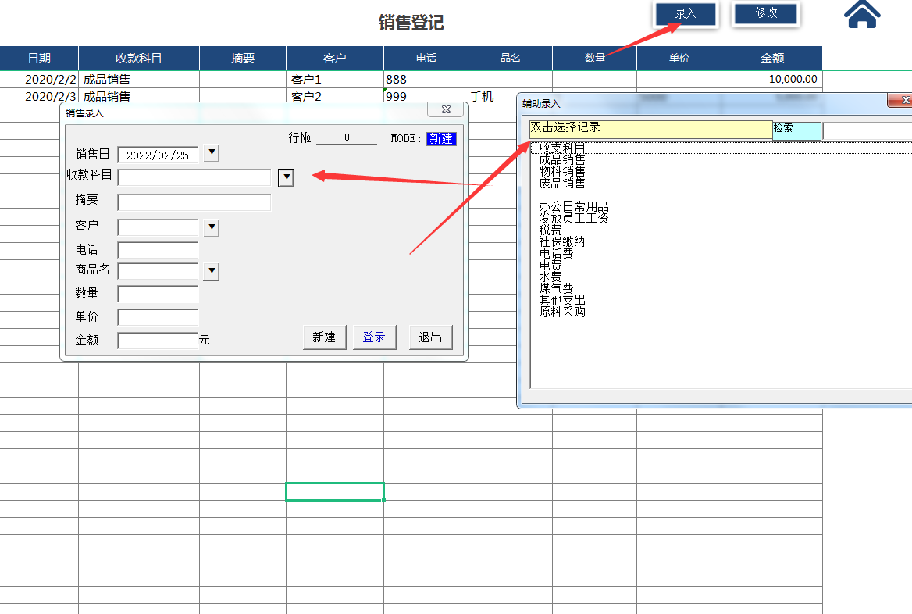Click the 行№ value field
Viewport: 912px width, 614px height.
pos(347,138)
